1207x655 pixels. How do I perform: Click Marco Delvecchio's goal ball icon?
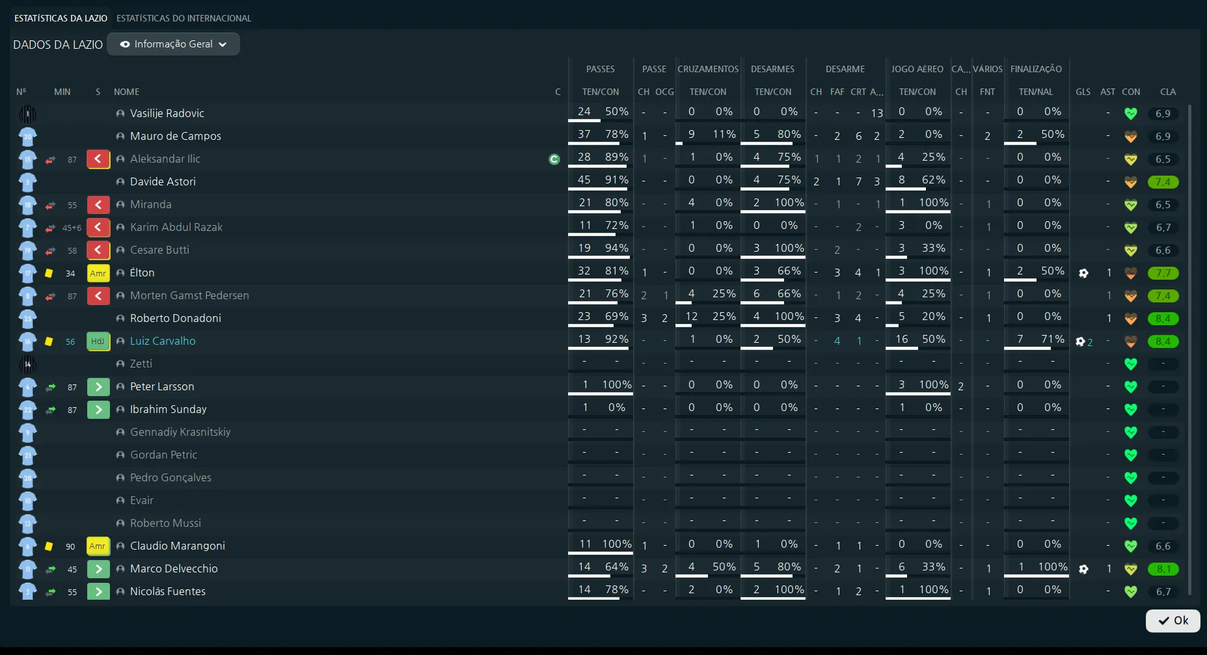pos(1083,569)
